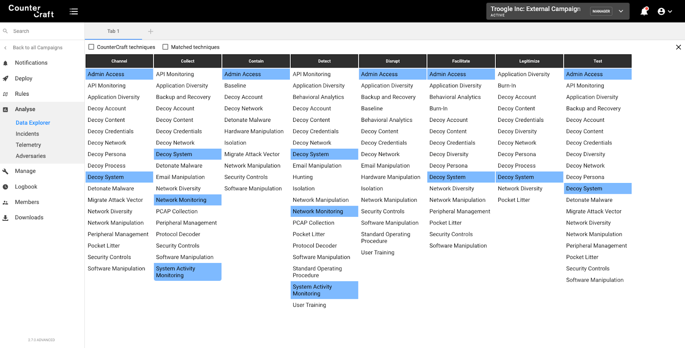This screenshot has width=685, height=348.
Task: Select the Legitimize column header
Action: click(530, 61)
